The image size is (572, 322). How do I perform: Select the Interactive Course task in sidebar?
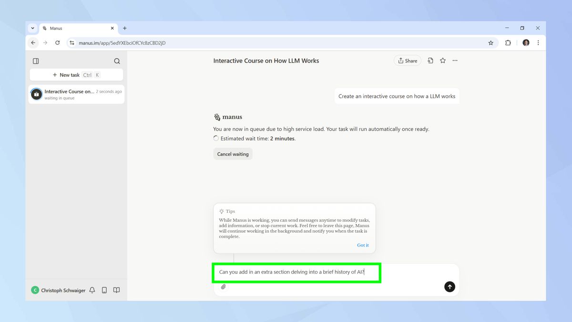(x=76, y=94)
